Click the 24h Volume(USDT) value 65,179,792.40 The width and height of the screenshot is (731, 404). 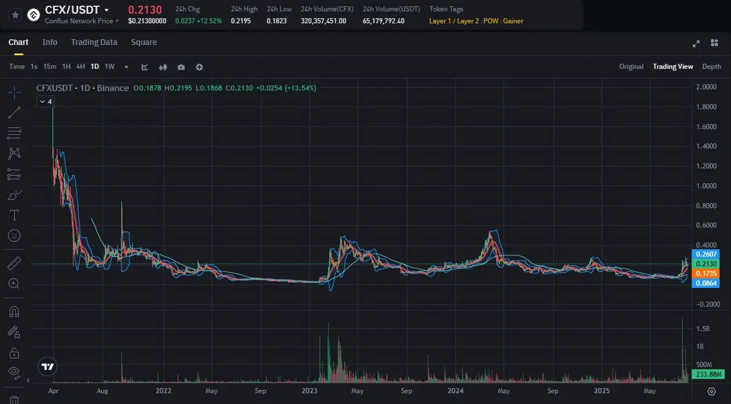(x=383, y=21)
